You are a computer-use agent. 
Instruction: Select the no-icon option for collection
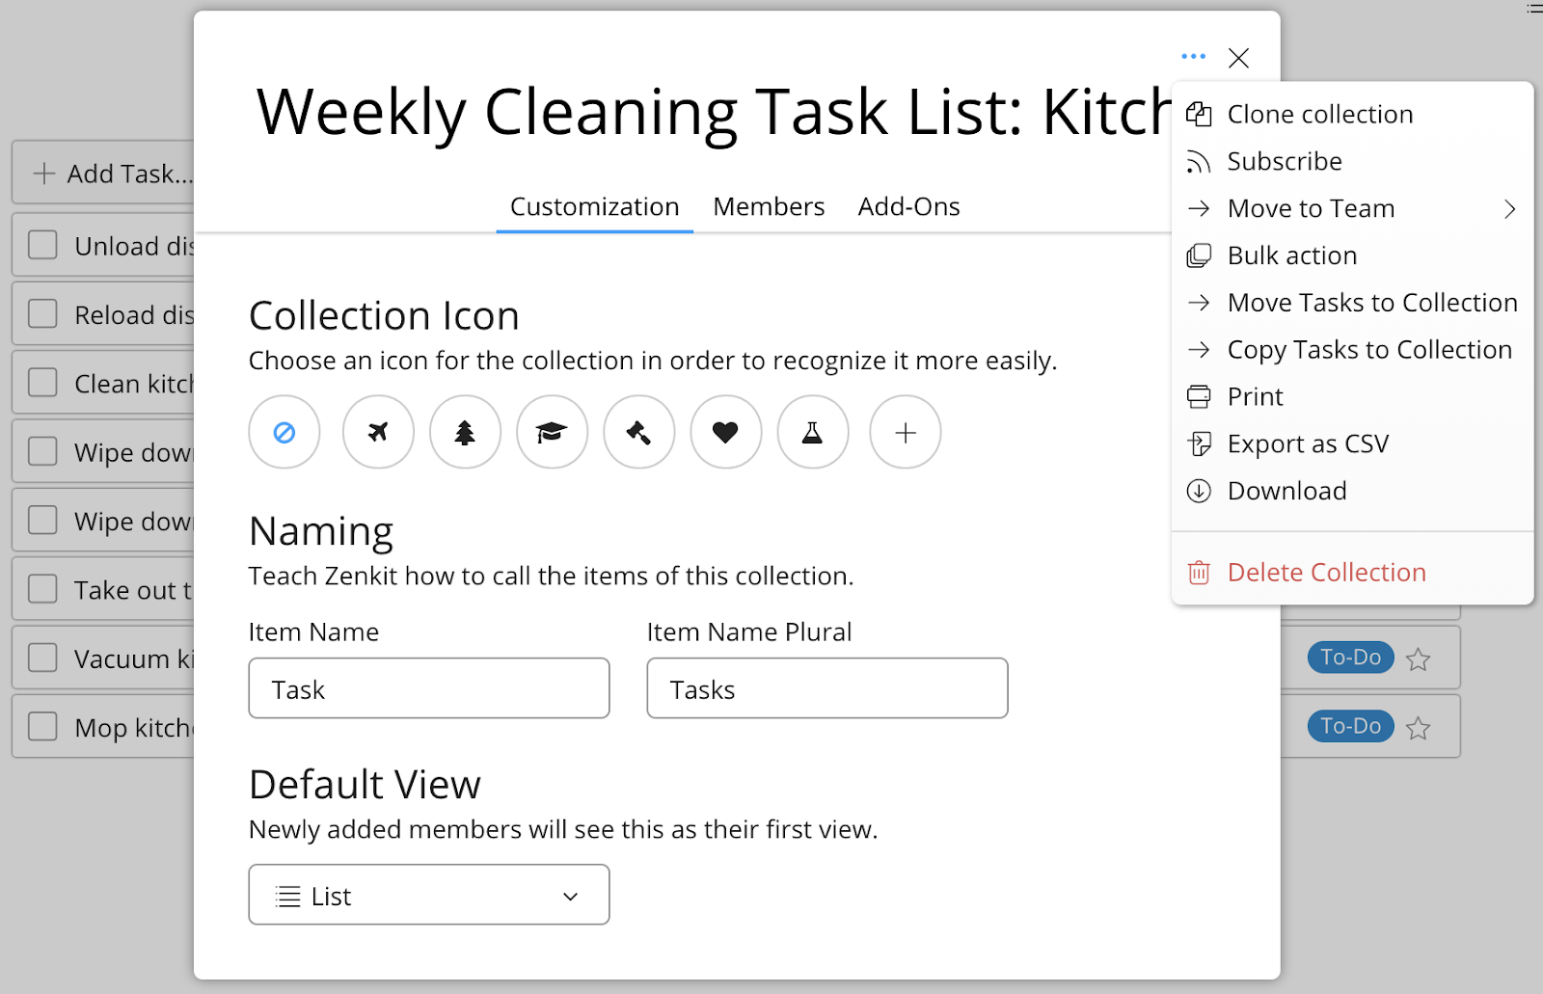[x=284, y=432]
